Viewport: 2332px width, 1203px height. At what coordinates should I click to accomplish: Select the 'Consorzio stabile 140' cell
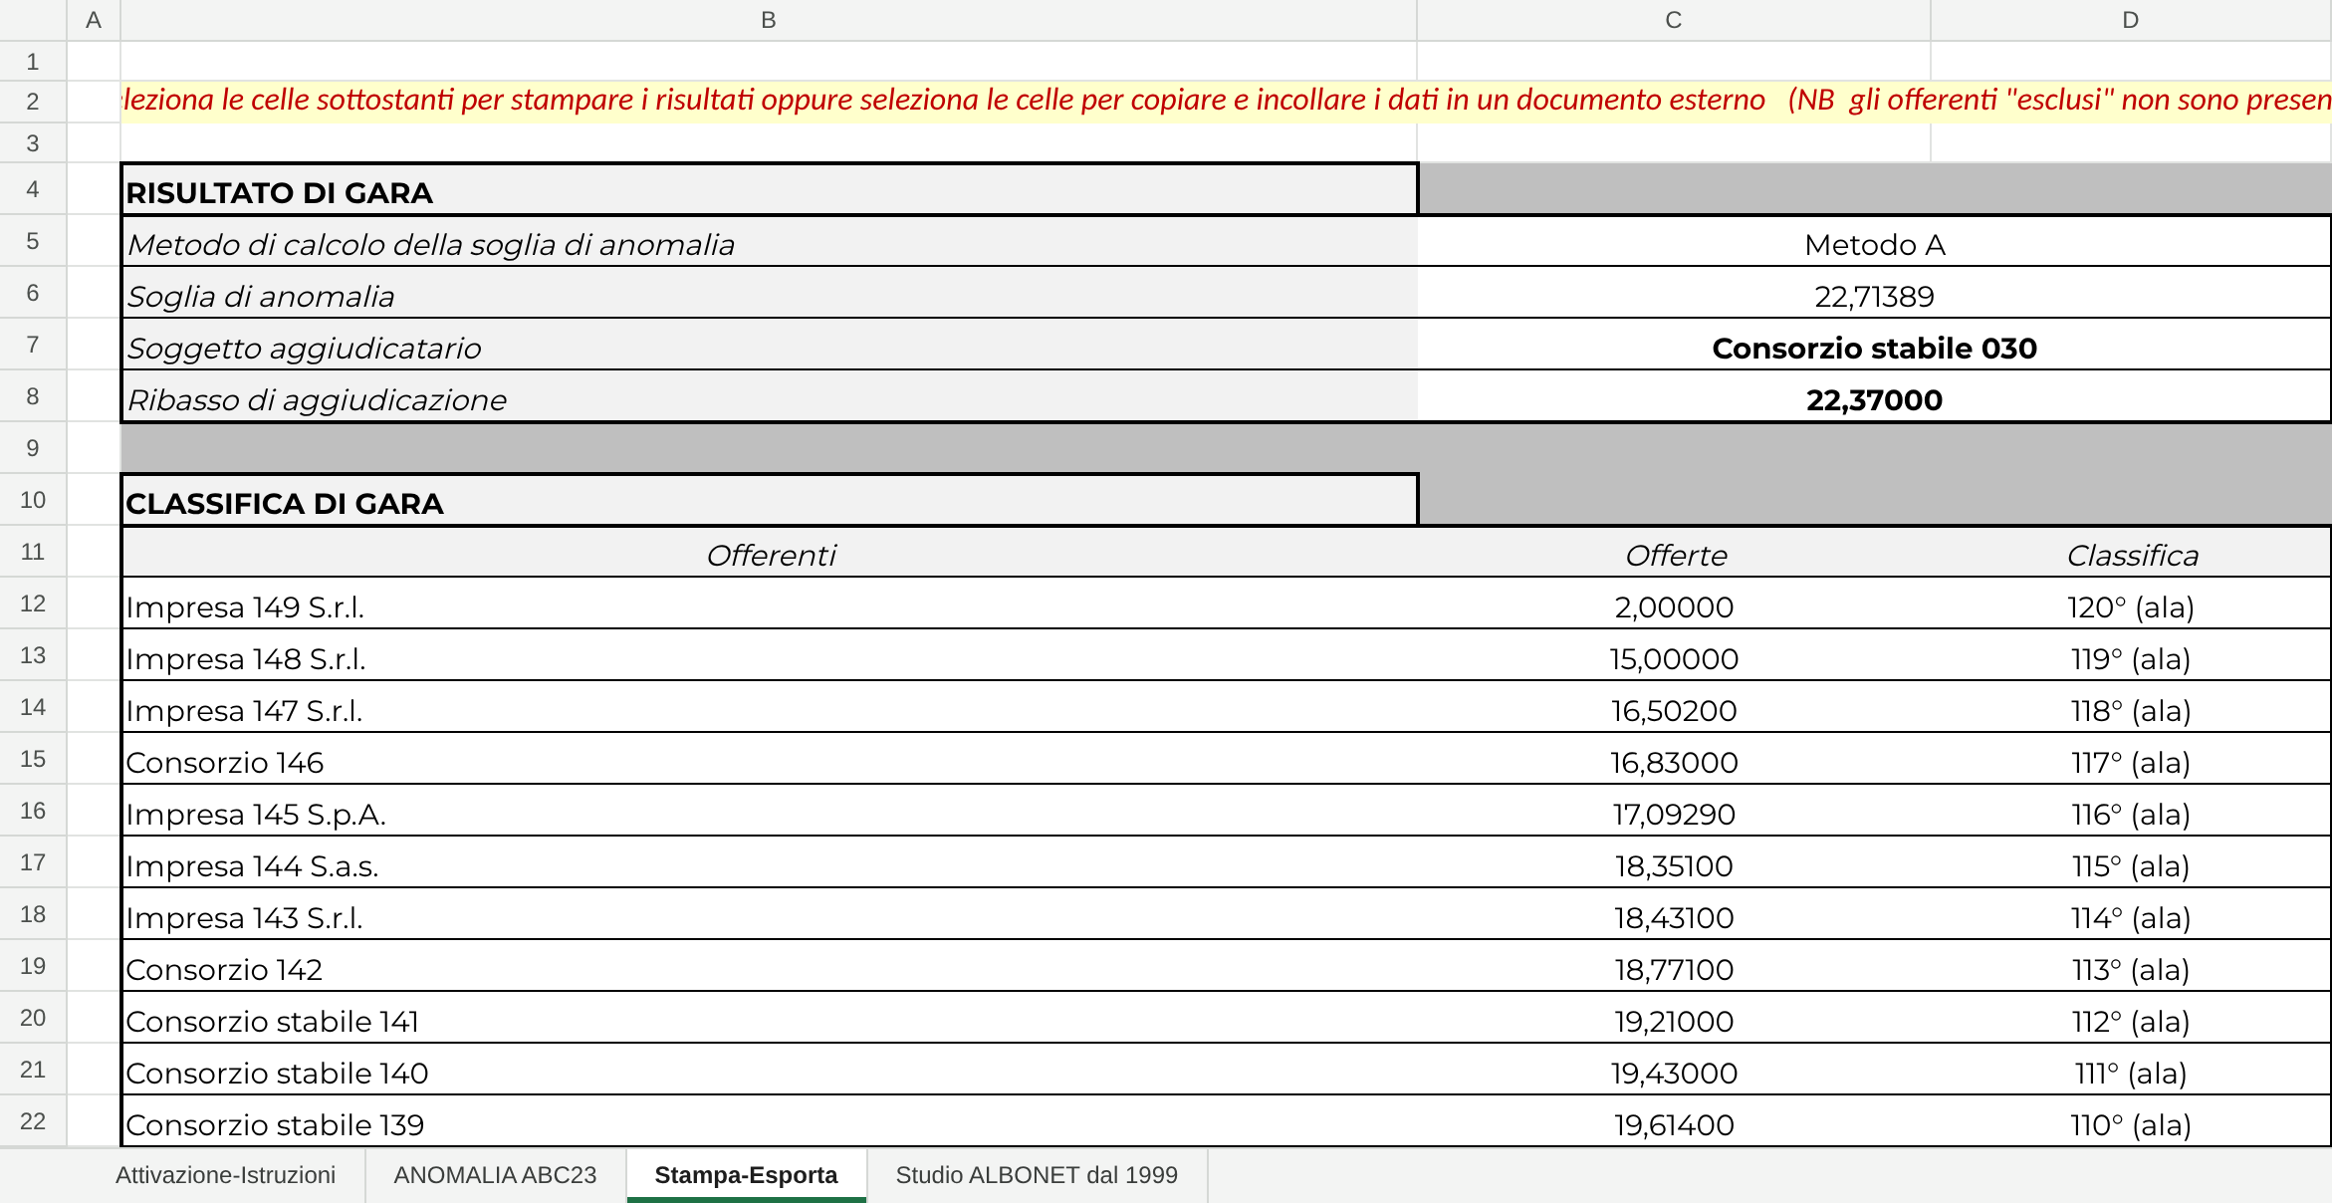point(769,1072)
